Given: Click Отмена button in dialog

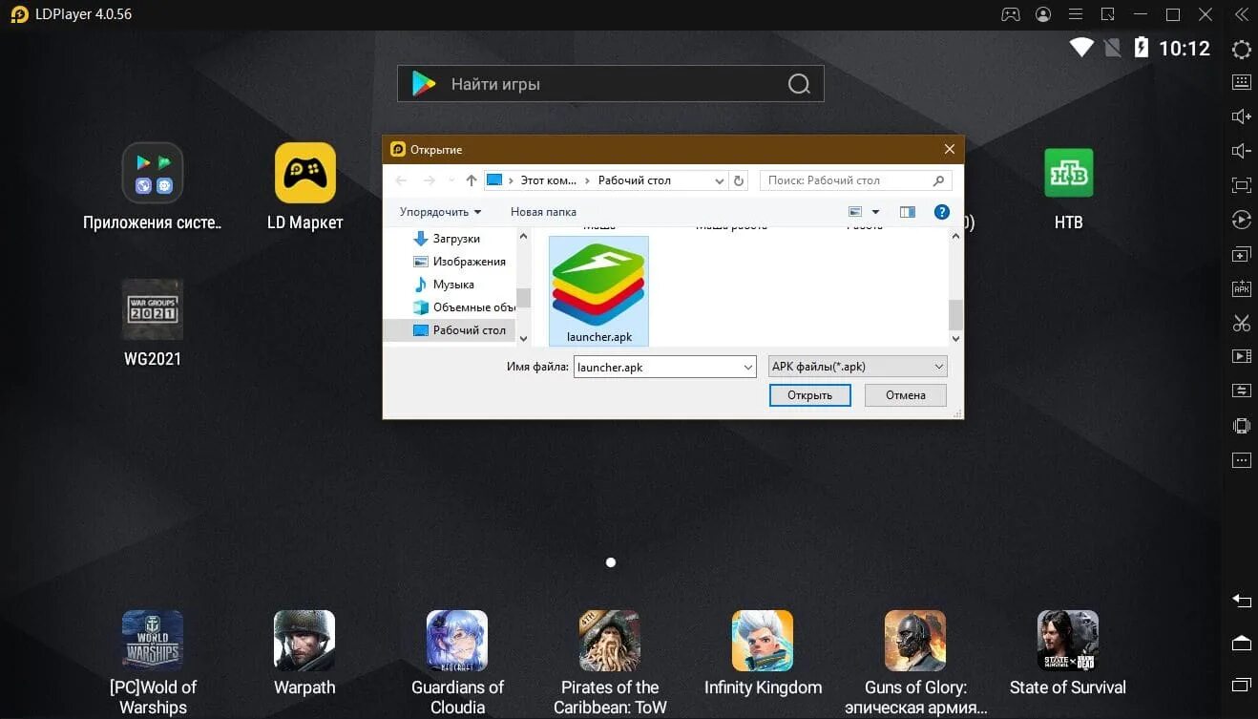Looking at the screenshot, I should tap(905, 394).
